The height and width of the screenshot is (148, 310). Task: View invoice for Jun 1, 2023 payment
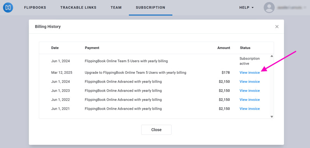pyautogui.click(x=249, y=91)
